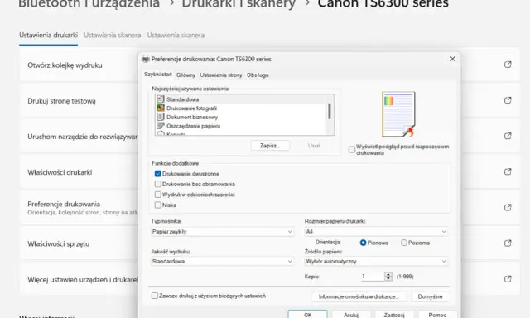This screenshot has width=530, height=318.
Task: Click the Anuluj button
Action: 351,315
